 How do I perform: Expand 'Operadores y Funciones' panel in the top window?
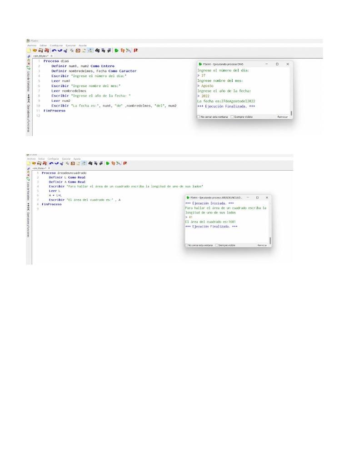click(x=28, y=117)
